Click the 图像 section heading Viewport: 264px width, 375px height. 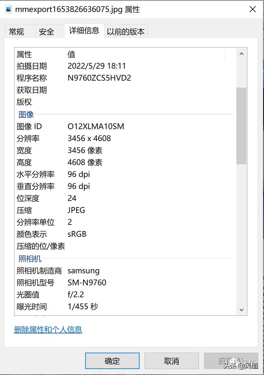[26, 114]
